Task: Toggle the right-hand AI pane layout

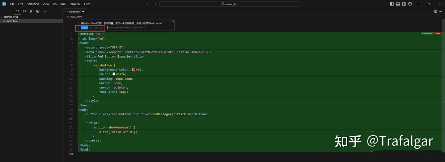Action: [404, 4]
